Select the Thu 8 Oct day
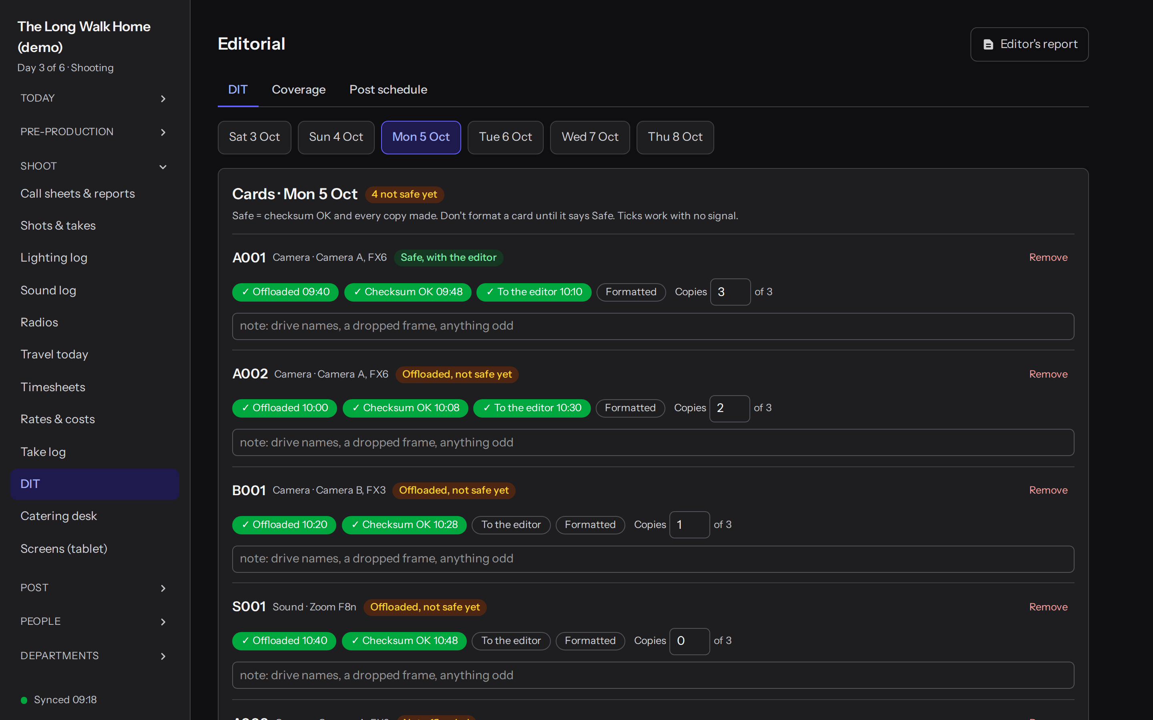 point(675,137)
